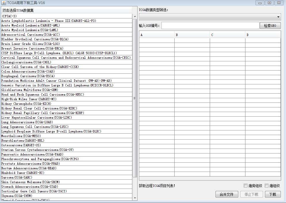Image resolution: width=286 pixels, height=203 pixels.
Task: Click the list scrollbar down arrow
Action: point(135,198)
